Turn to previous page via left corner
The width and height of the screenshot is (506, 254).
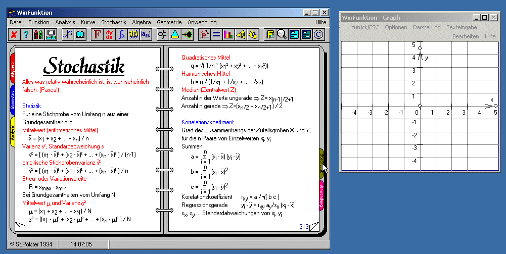(x=20, y=226)
